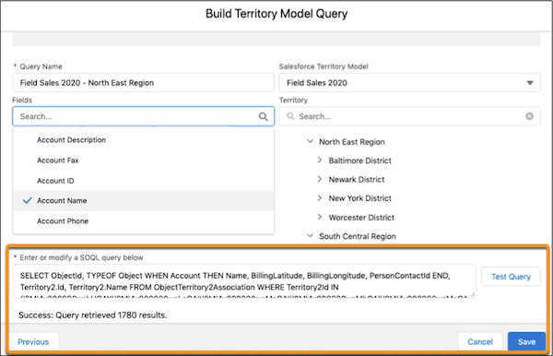The height and width of the screenshot is (356, 553).
Task: Expand the Newark District node
Action: coord(320,179)
